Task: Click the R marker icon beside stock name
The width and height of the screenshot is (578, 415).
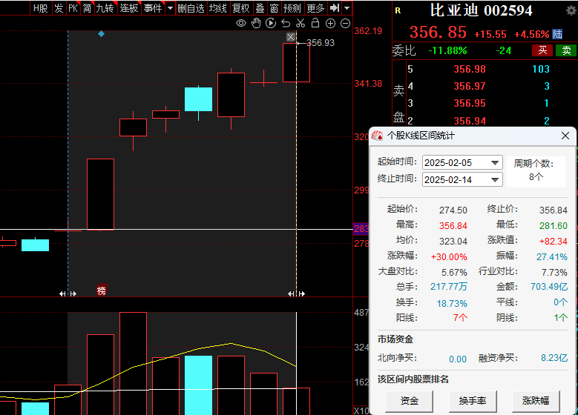Action: tap(398, 10)
